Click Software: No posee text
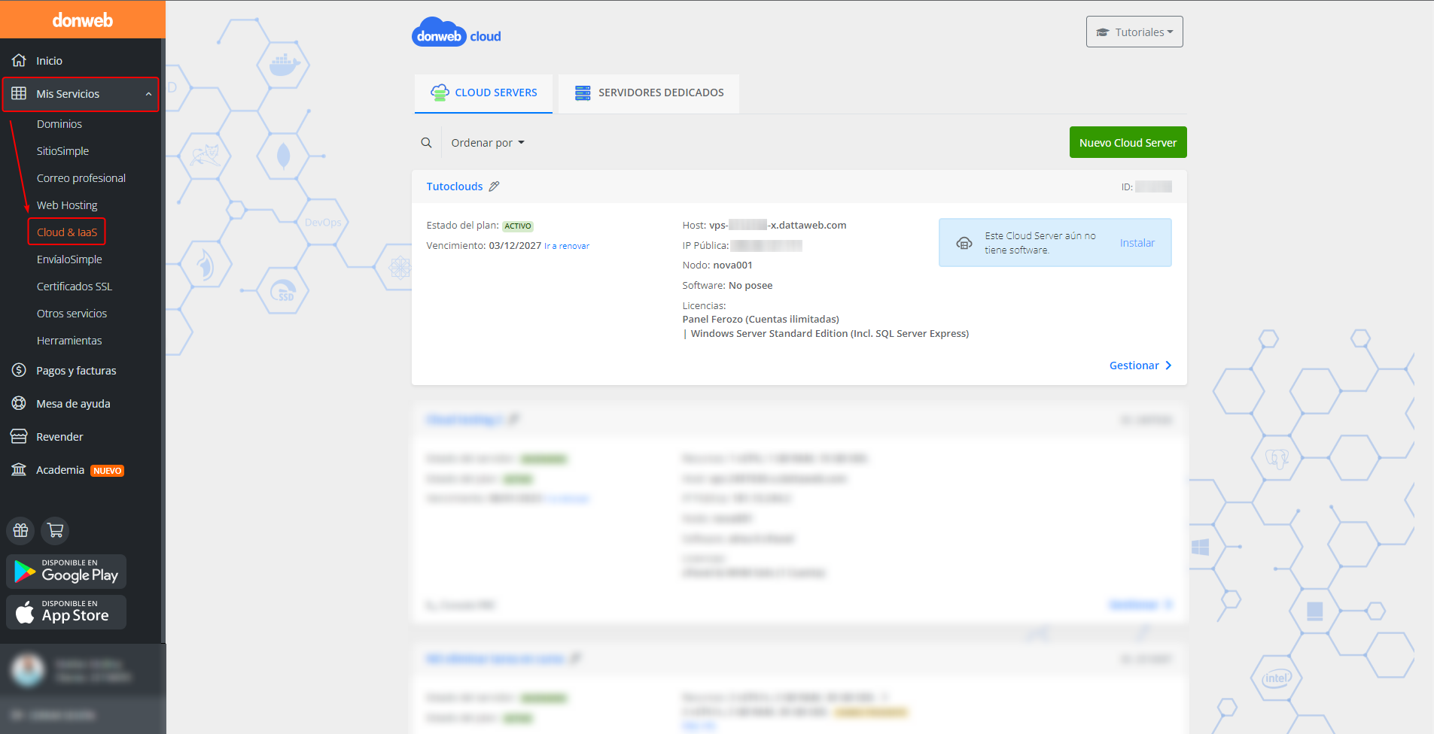The height and width of the screenshot is (734, 1434). (x=727, y=286)
